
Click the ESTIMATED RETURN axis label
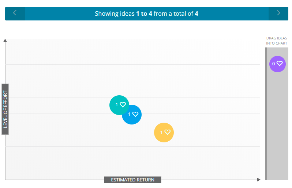(132, 180)
